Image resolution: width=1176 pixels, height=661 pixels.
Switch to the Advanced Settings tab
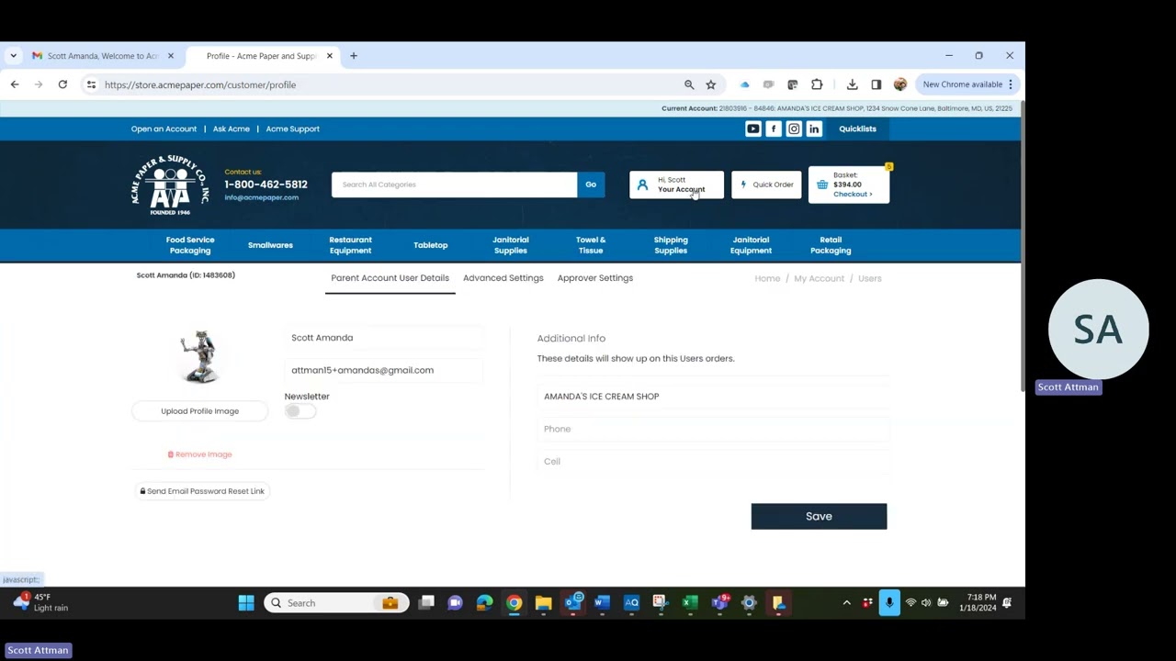[x=503, y=278]
